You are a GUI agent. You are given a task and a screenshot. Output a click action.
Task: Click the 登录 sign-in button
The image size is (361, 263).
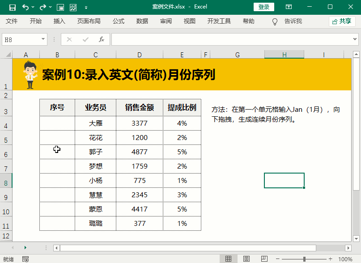[263, 7]
